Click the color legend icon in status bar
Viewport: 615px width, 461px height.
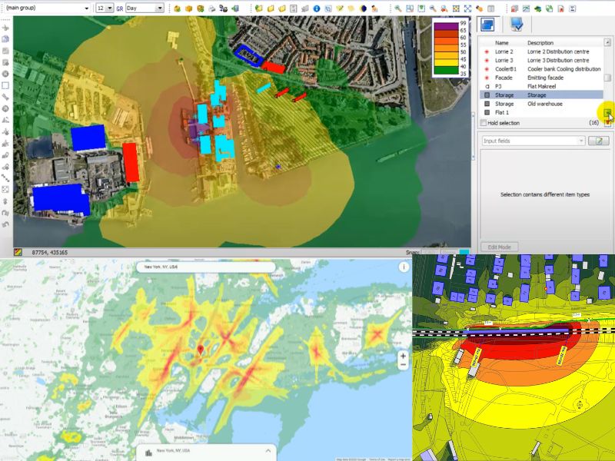18,252
